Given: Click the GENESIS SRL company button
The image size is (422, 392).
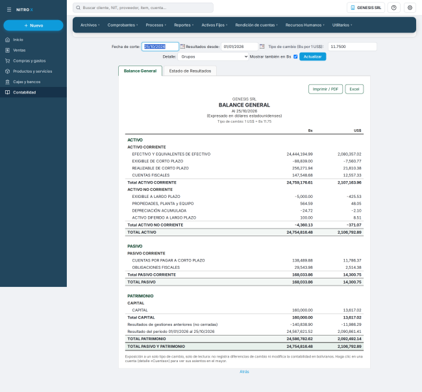Looking at the screenshot, I should [366, 8].
